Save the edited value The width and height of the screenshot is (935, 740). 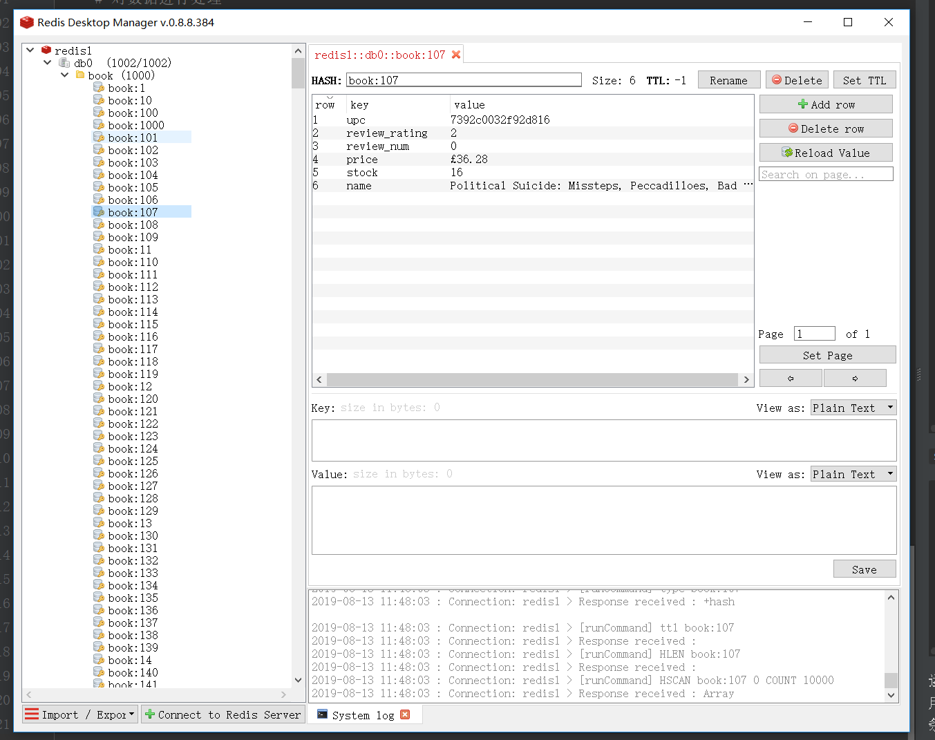pos(864,569)
